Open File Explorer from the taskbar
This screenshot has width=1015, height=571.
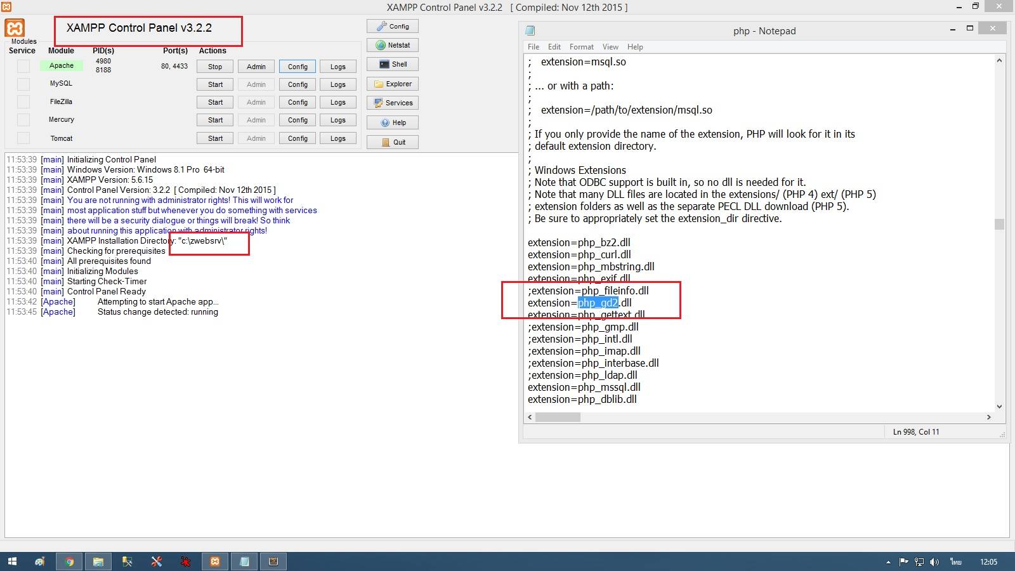coord(98,561)
